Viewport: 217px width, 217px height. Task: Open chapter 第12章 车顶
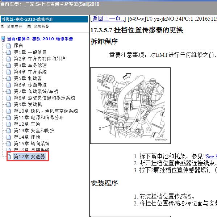tap(27, 124)
